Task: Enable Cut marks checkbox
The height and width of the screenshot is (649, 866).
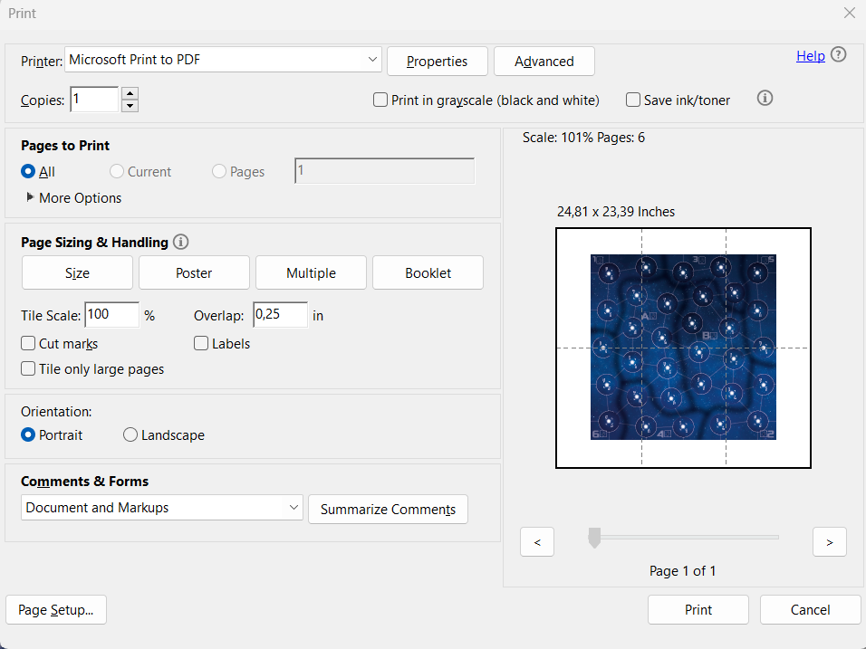Action: pos(28,343)
